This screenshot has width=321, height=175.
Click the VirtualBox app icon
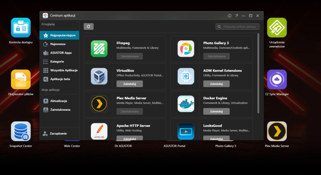pyautogui.click(x=99, y=76)
